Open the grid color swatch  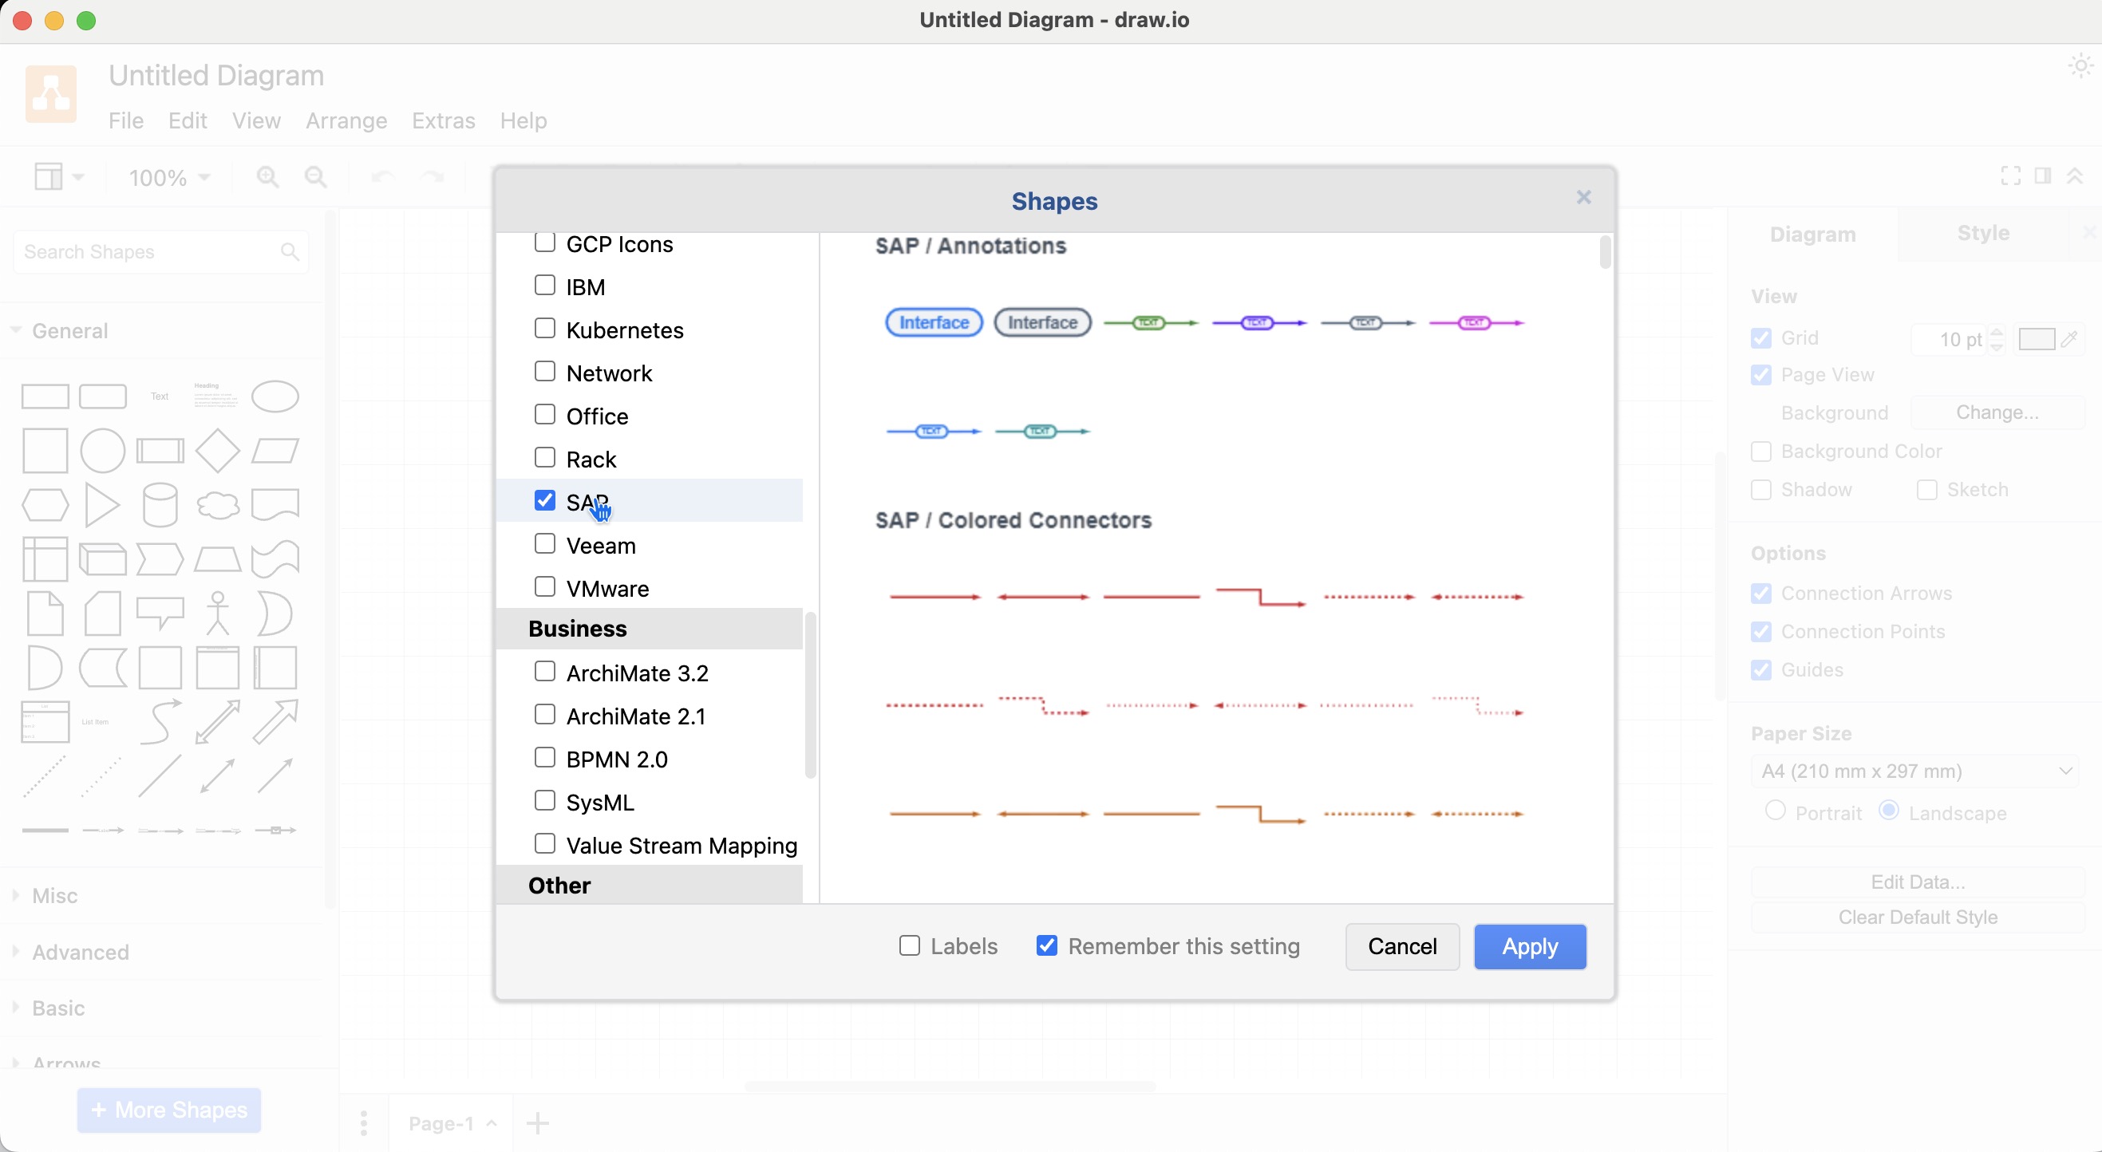tap(2036, 338)
